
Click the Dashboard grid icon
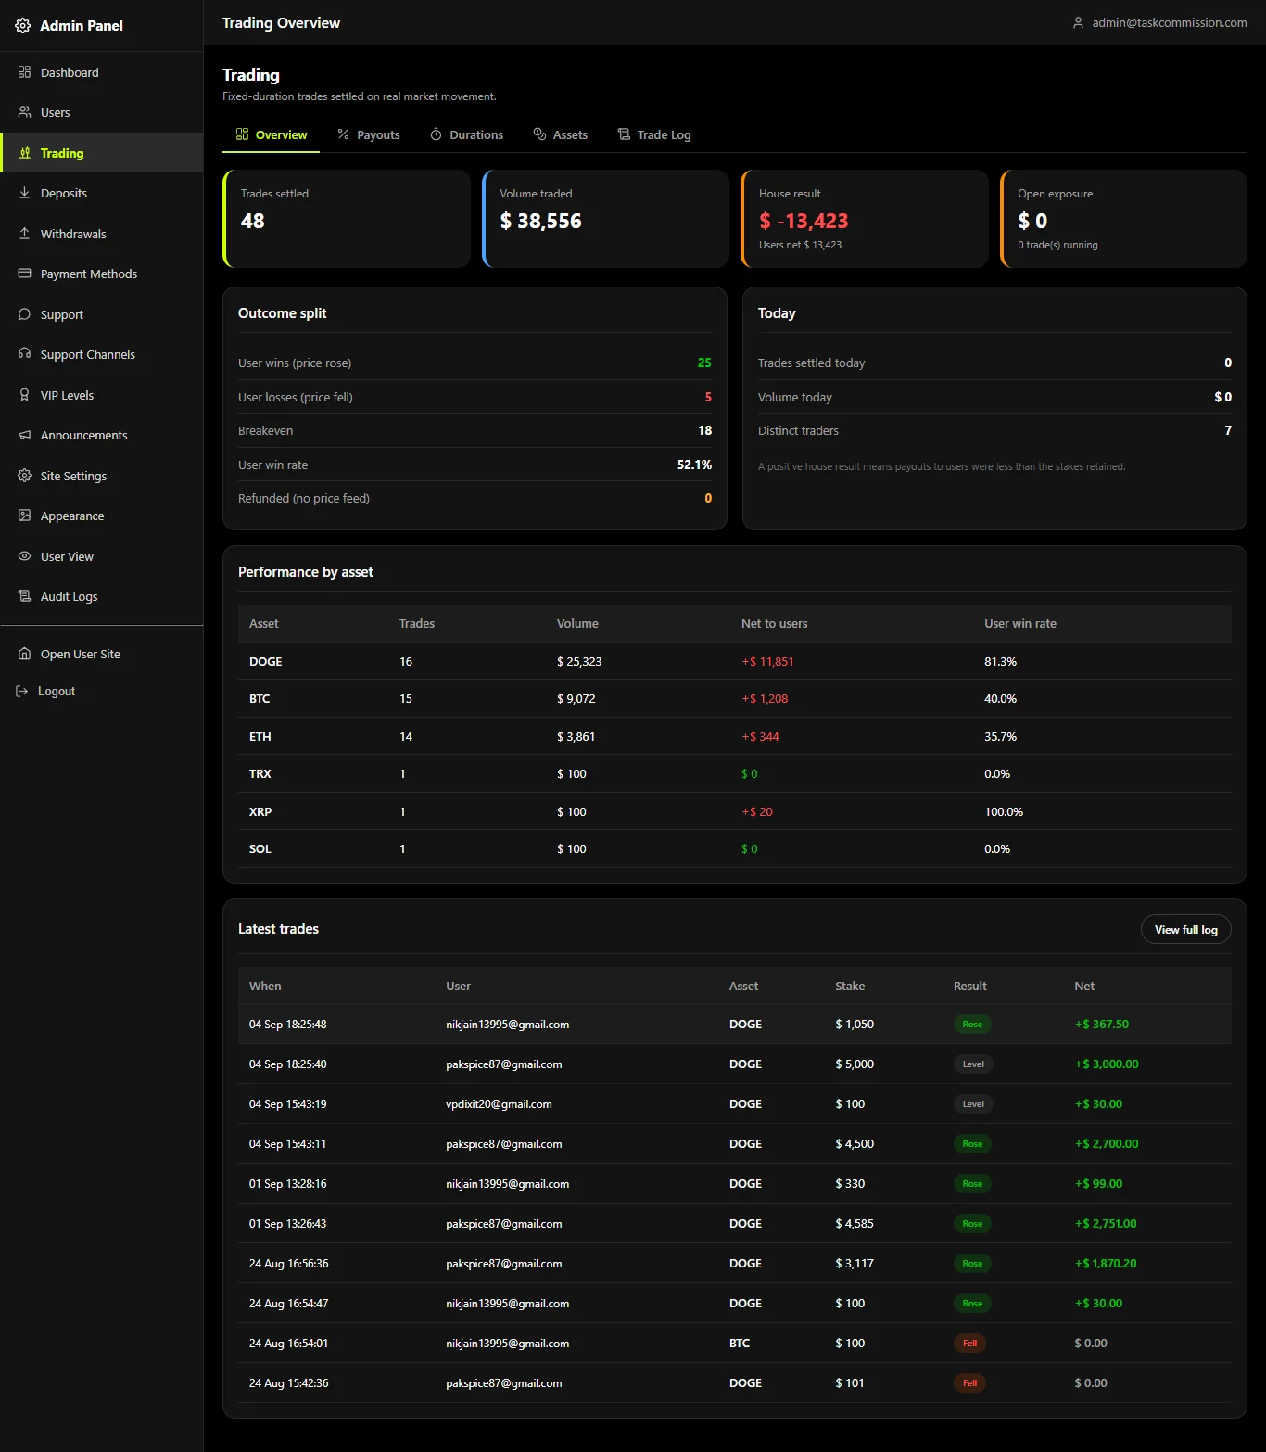click(25, 72)
